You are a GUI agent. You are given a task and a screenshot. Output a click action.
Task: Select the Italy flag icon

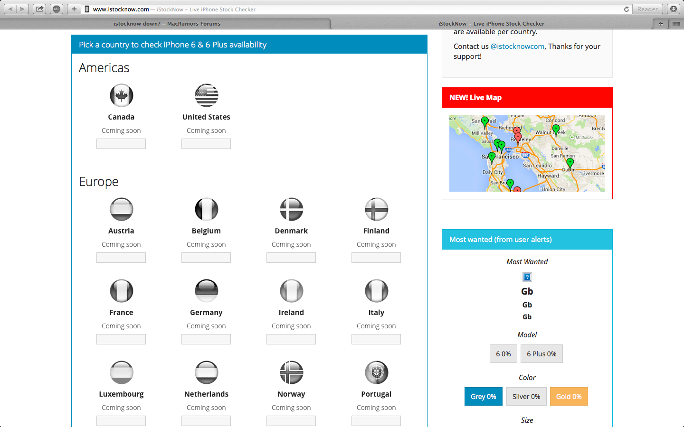376,291
